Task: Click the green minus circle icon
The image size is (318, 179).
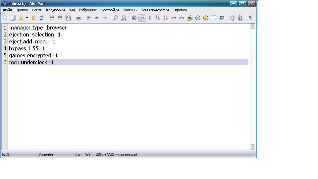Action: tap(198, 18)
